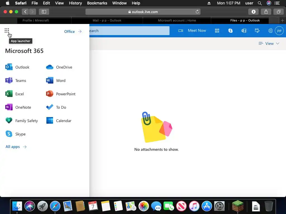The image size is (286, 214).
Task: Launch OneDrive from the app list
Action: click(59, 67)
